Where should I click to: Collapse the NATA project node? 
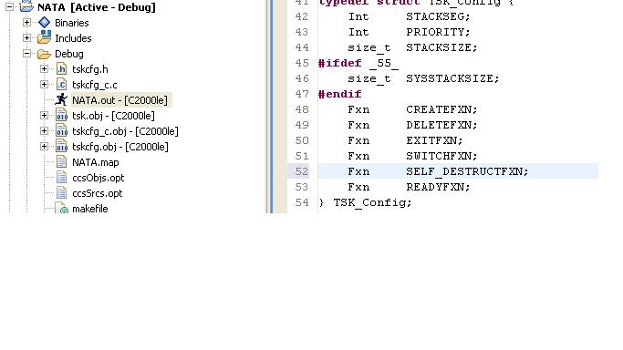pyautogui.click(x=9, y=6)
